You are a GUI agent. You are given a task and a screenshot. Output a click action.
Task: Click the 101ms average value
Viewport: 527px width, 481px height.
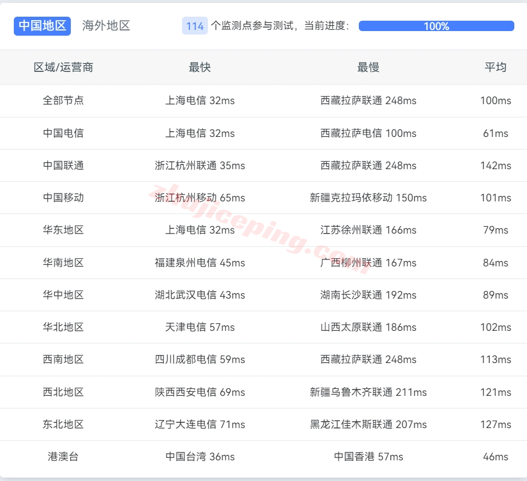[495, 198]
